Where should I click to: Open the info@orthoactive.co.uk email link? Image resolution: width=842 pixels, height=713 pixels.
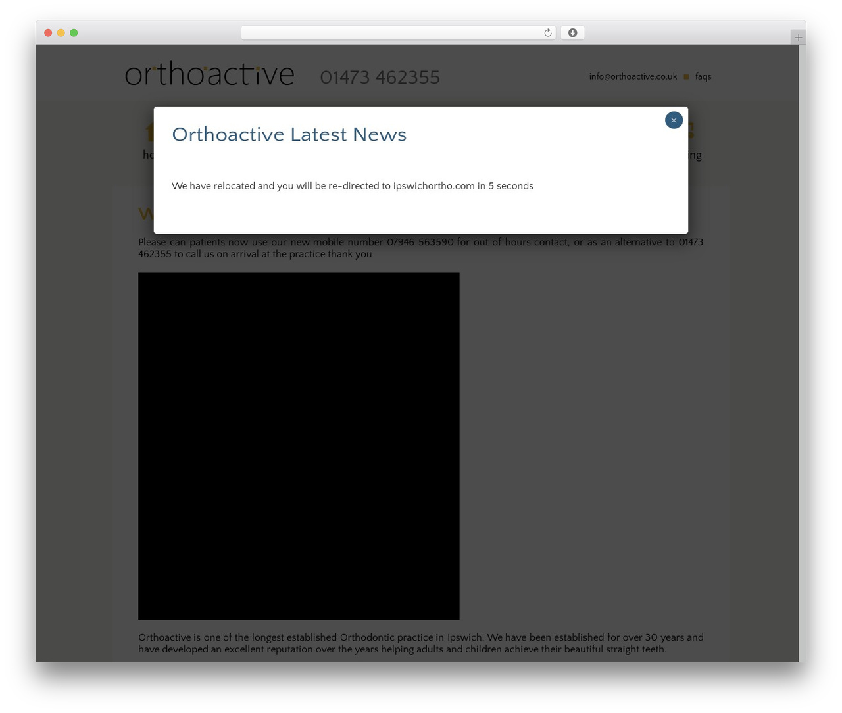pyautogui.click(x=633, y=76)
